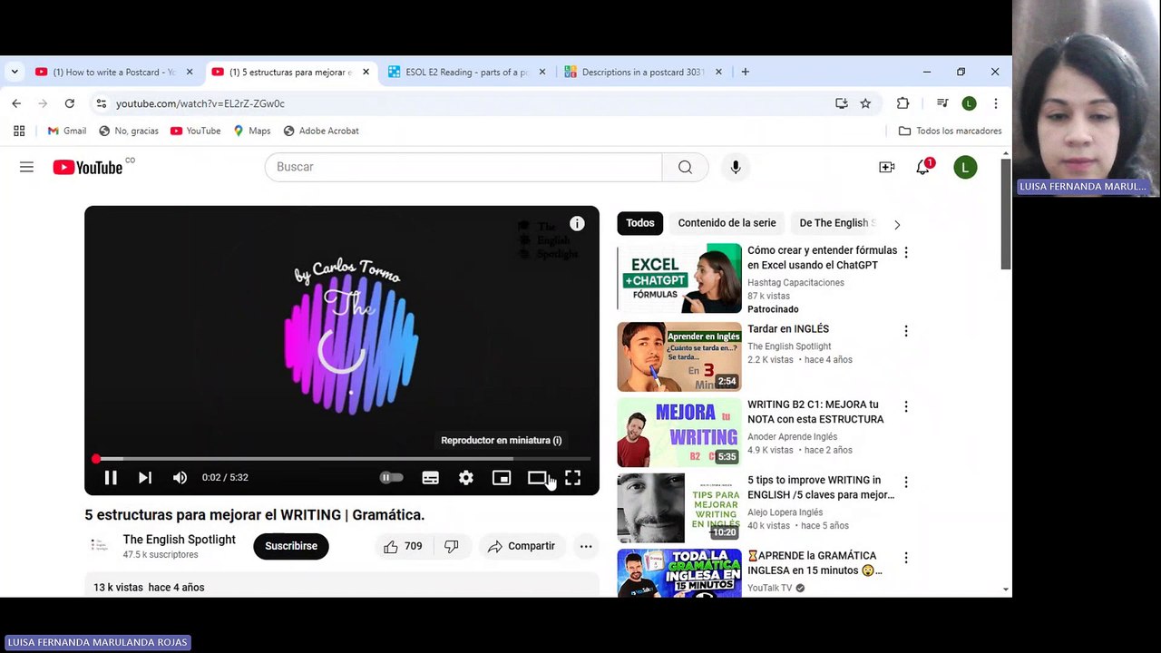Open more actions next to Compartir
Image resolution: width=1161 pixels, height=653 pixels.
coord(586,546)
